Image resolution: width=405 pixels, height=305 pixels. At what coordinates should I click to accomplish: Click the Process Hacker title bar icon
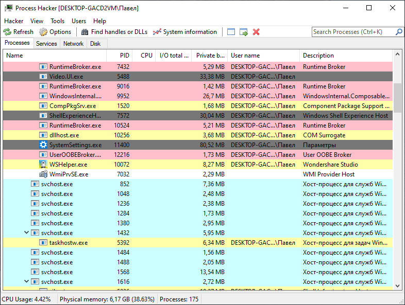9,8
